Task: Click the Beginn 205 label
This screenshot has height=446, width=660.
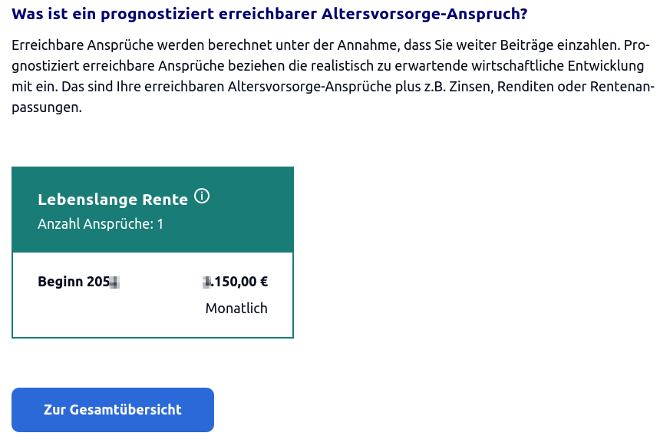Action: point(74,282)
